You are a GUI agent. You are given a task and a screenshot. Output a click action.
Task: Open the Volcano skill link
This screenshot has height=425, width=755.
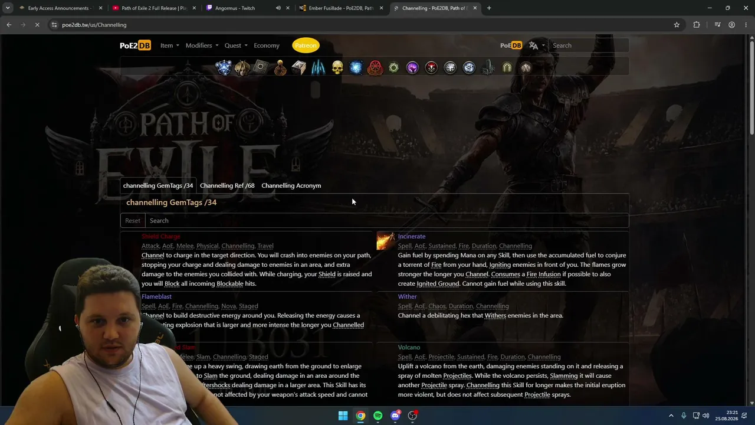[409, 347]
